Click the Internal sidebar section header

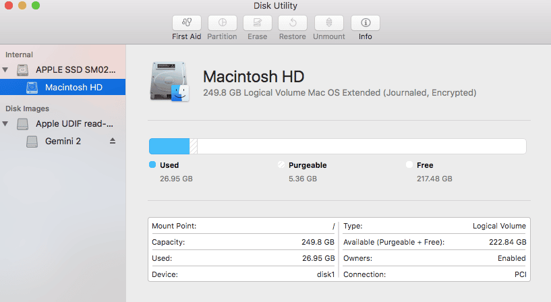click(19, 55)
